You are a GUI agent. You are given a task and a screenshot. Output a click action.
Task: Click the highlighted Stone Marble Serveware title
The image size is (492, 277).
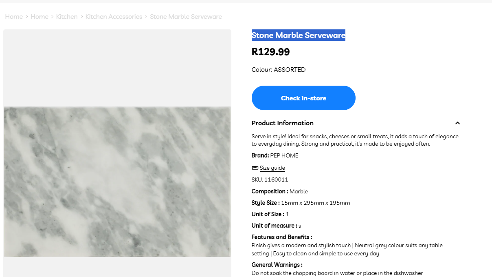click(x=298, y=35)
